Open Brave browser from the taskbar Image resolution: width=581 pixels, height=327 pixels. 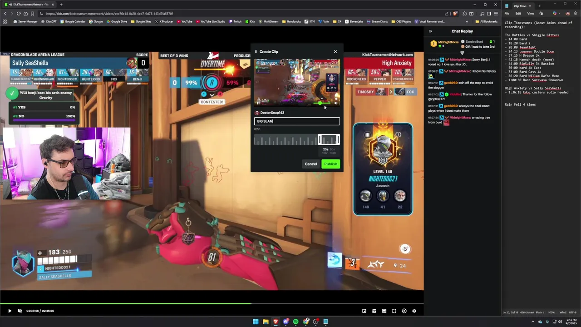(276, 322)
